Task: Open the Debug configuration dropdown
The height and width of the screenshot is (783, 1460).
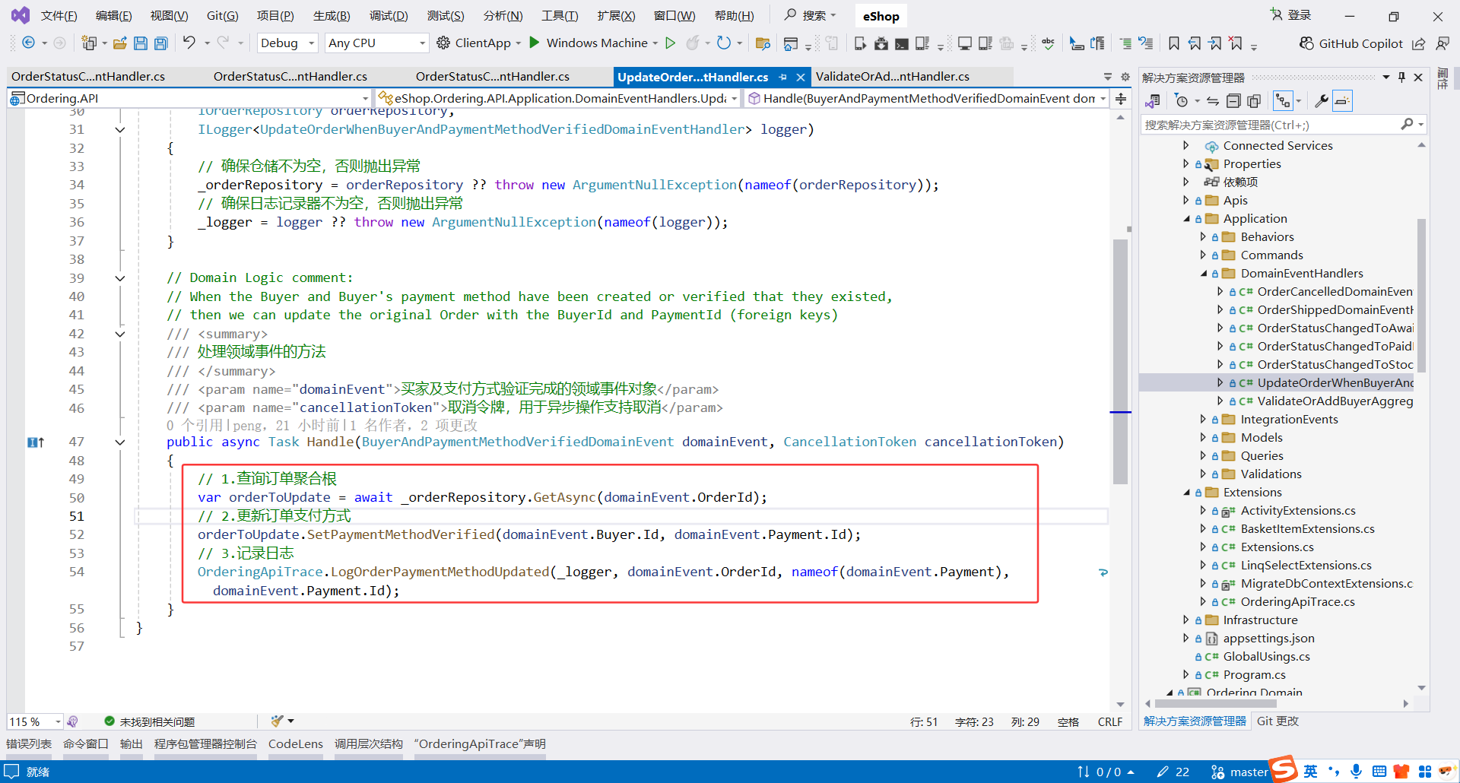Action: (287, 43)
